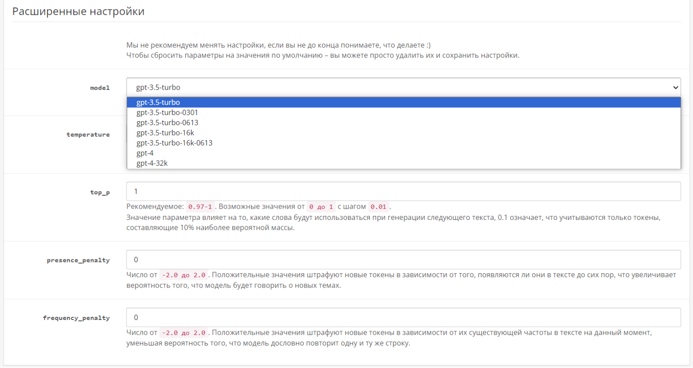The width and height of the screenshot is (693, 368).
Task: Click the '0 до 1' range code
Action: click(321, 207)
